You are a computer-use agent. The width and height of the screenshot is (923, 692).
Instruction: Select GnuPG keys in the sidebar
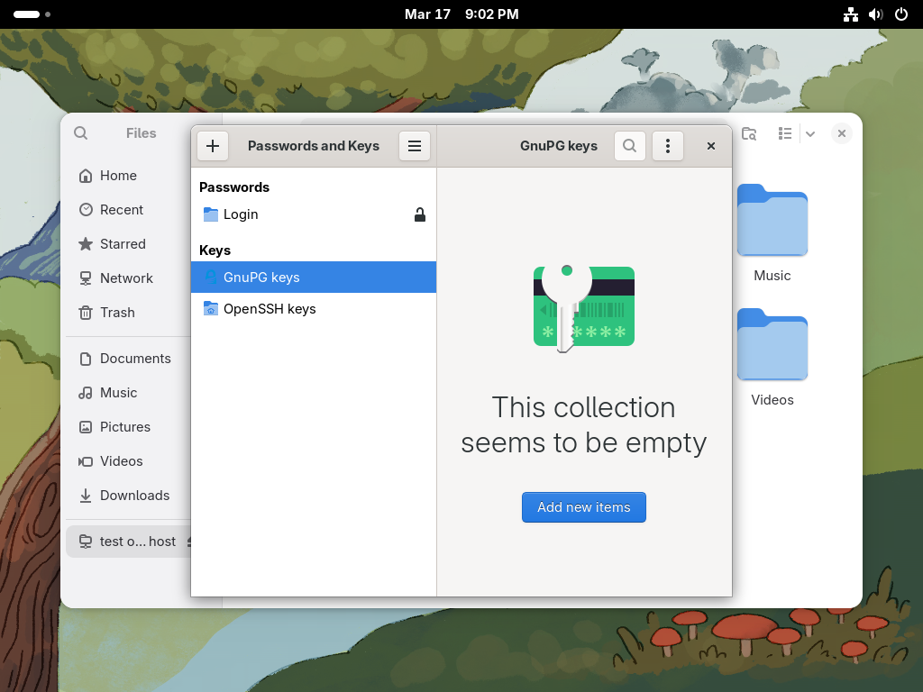coord(313,278)
